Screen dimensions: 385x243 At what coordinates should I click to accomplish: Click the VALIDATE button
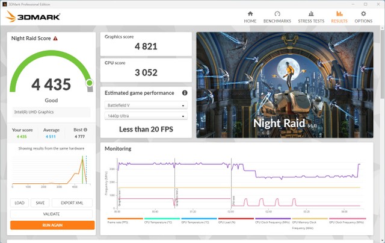tap(51, 214)
